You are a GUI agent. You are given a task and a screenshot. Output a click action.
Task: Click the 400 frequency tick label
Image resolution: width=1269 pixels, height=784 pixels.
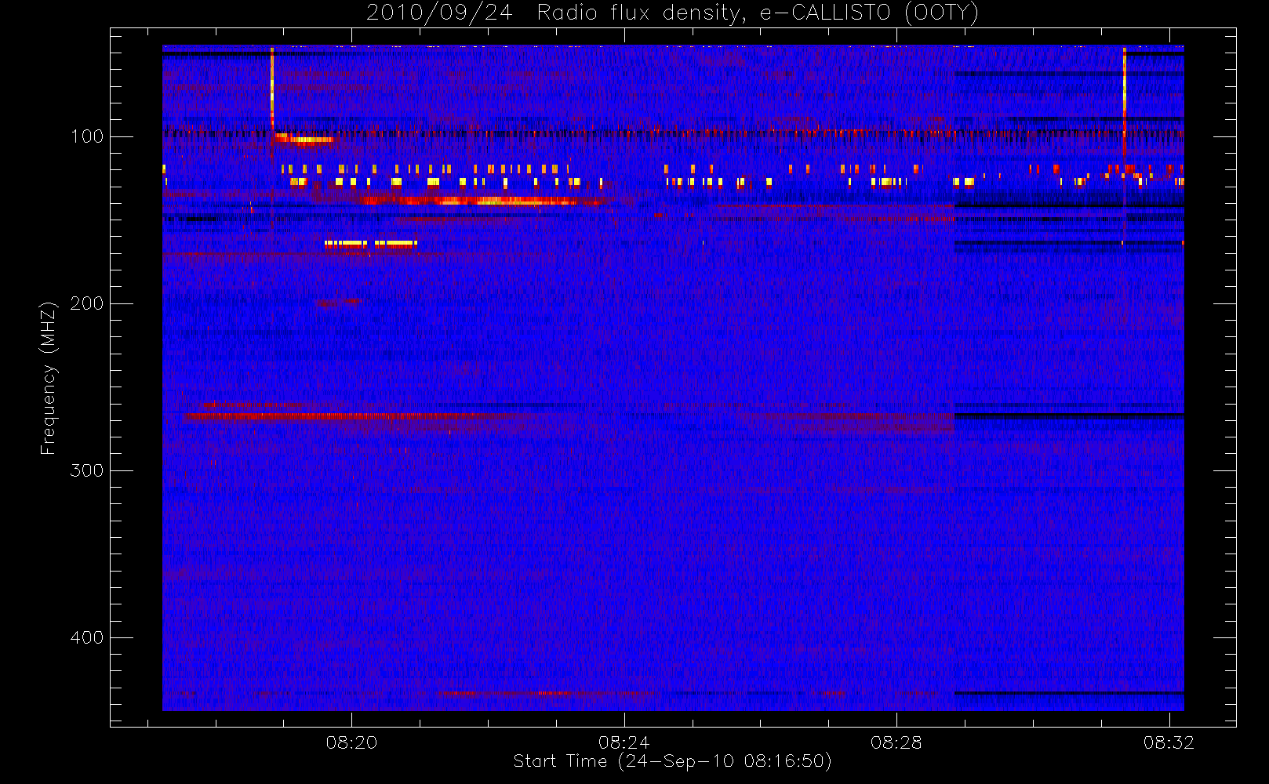click(86, 637)
